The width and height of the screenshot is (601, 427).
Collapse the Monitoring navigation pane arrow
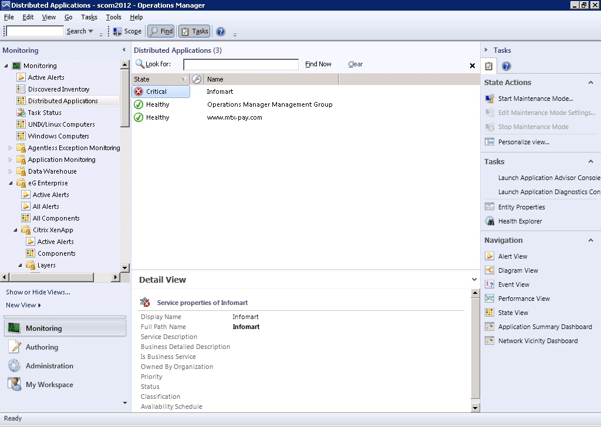coord(124,50)
